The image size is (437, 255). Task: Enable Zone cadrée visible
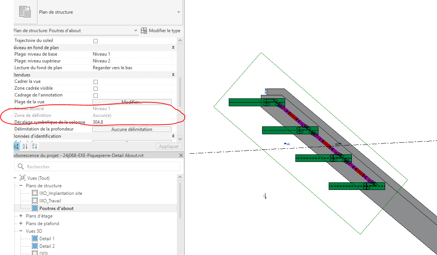95,88
